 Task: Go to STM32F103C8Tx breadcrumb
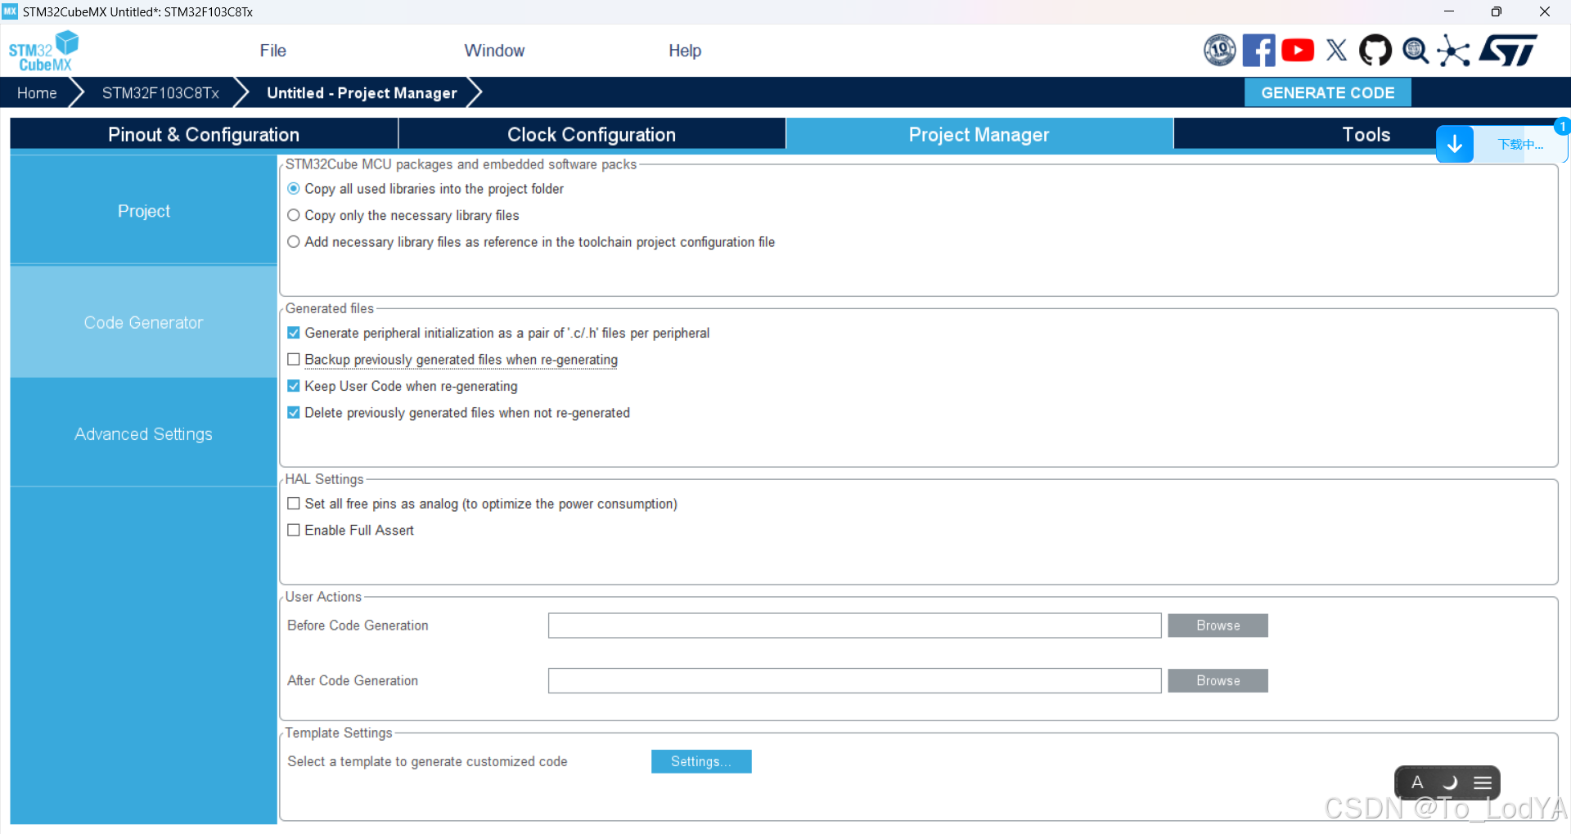click(x=160, y=93)
